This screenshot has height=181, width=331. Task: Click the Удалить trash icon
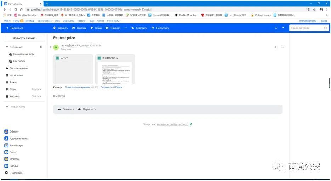point(55,28)
